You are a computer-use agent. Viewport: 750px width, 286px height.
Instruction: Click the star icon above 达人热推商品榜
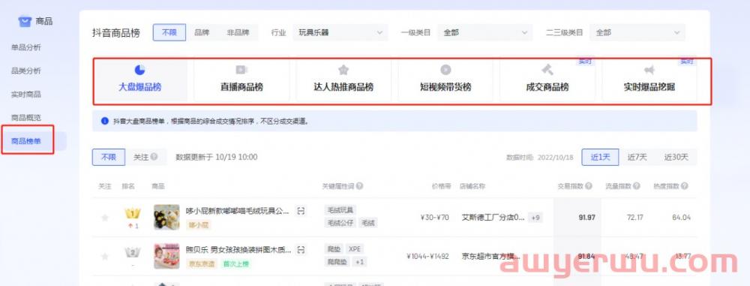tap(343, 70)
